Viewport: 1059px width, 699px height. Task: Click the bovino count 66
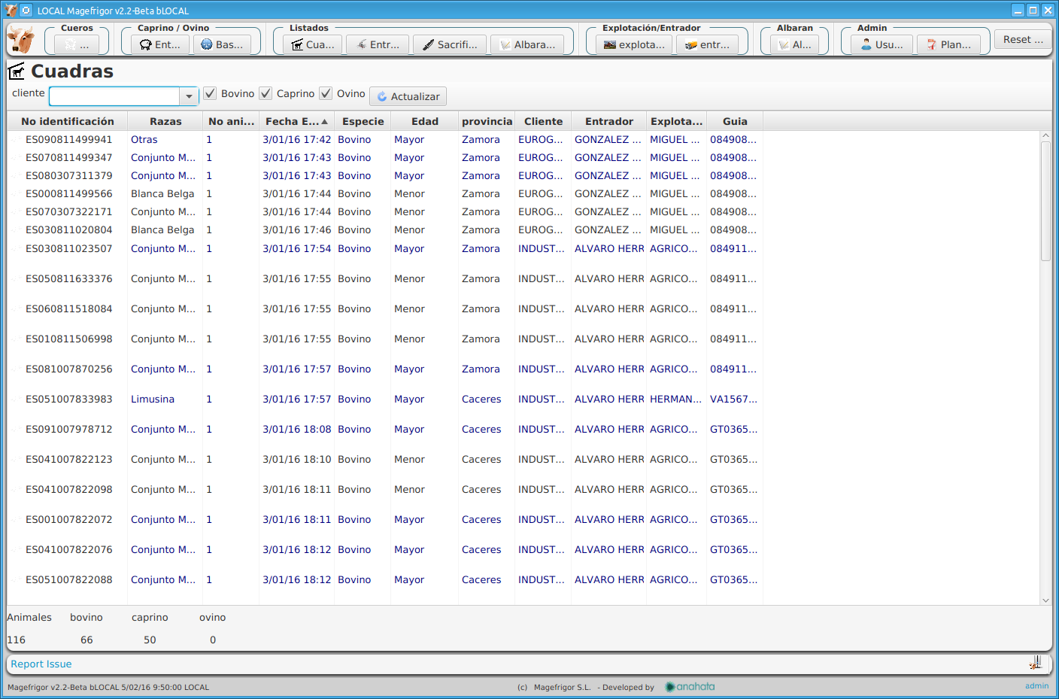[x=86, y=640]
